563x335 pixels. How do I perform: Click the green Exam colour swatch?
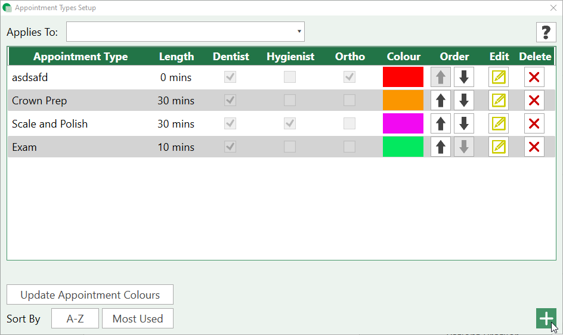tap(403, 147)
